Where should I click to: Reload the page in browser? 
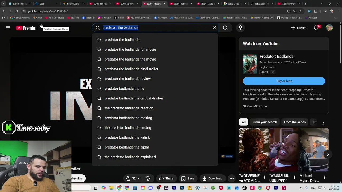tap(17, 11)
